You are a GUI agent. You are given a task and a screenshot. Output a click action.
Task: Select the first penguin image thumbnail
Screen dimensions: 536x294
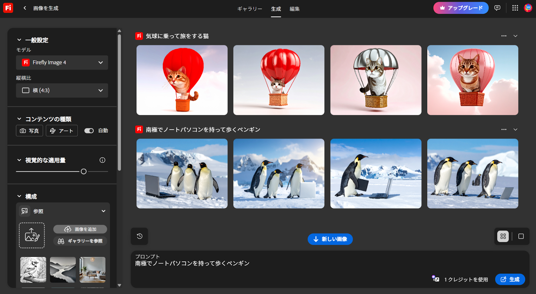(x=182, y=174)
